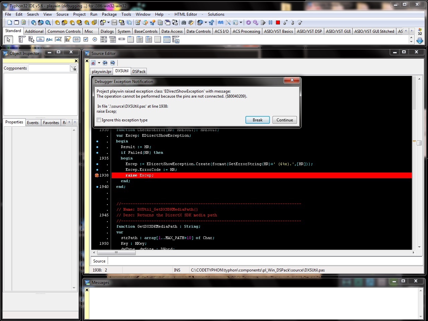Click the Step Into debug icon
Screen dimensions: 428x321
tap(285, 23)
